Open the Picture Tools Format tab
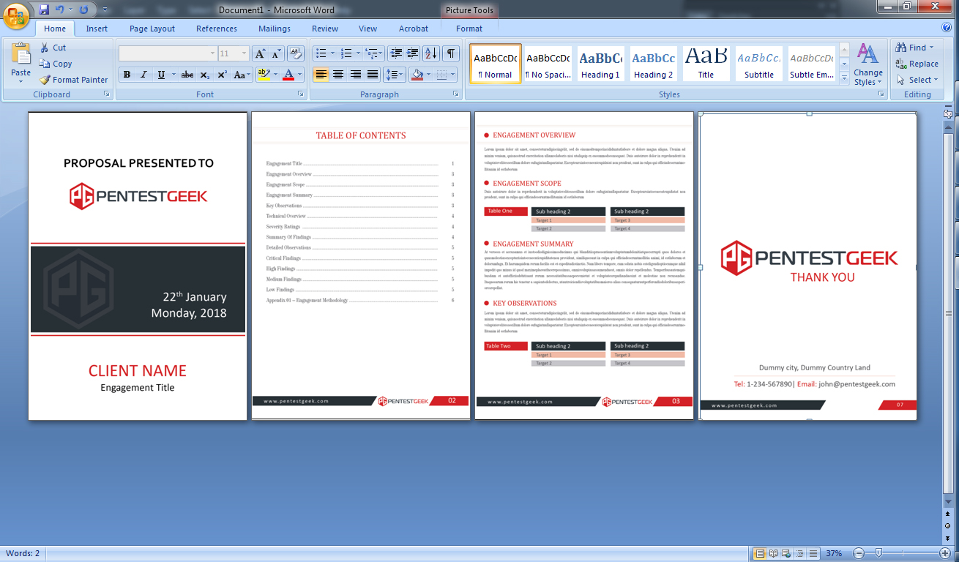Screen dimensions: 959x562 pos(469,29)
